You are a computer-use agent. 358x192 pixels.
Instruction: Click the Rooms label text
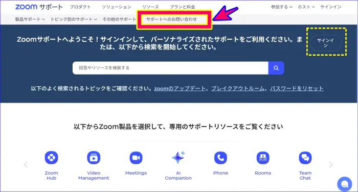click(x=263, y=173)
